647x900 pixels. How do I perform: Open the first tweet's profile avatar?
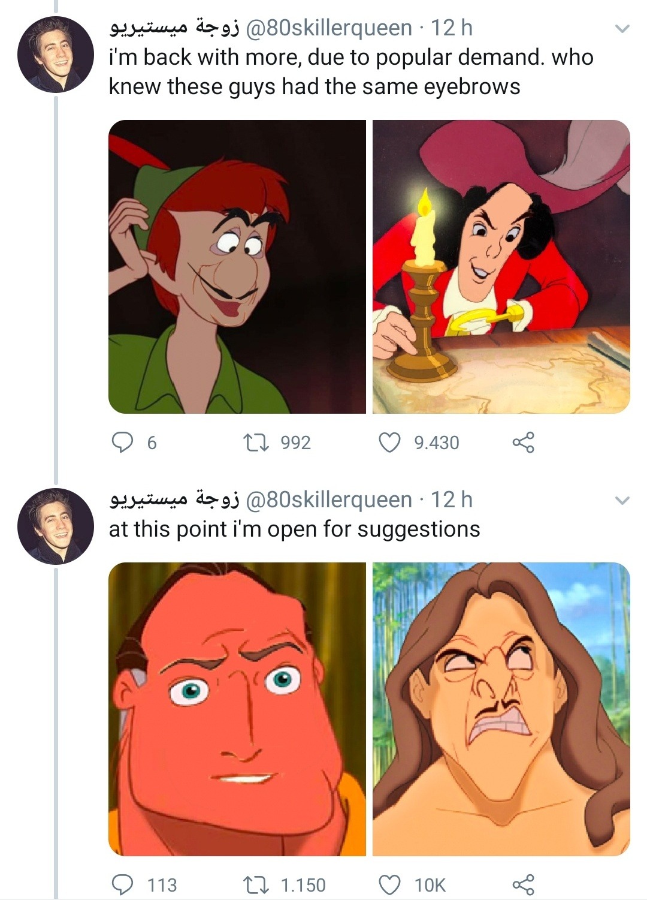(x=56, y=55)
